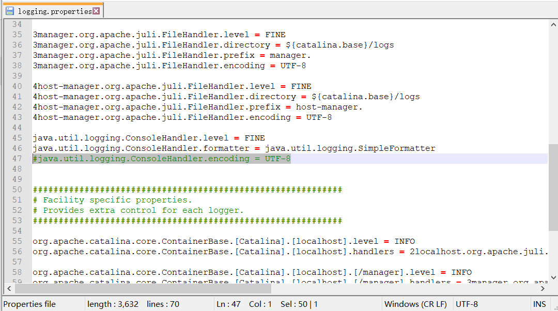Click line number 50 in the margin
The image size is (558, 311).
click(17, 189)
